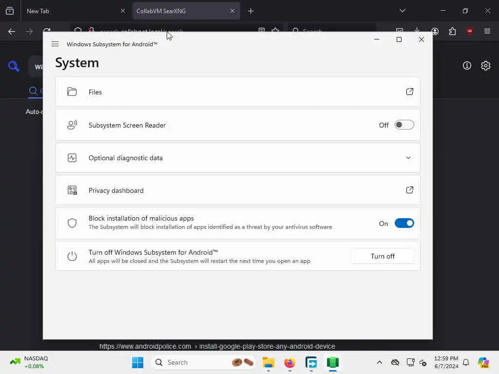Click the Optional diagnostic data icon
499x374 pixels.
[72, 158]
